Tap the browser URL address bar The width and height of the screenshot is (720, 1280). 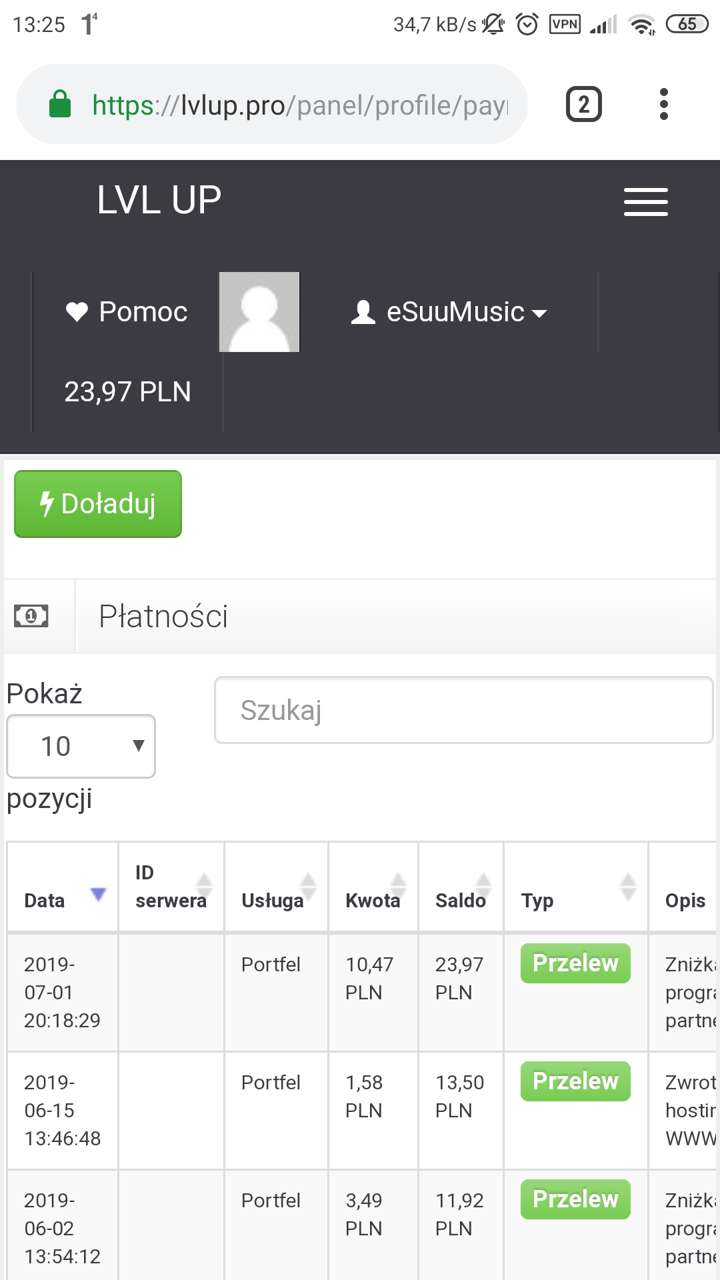[x=300, y=105]
